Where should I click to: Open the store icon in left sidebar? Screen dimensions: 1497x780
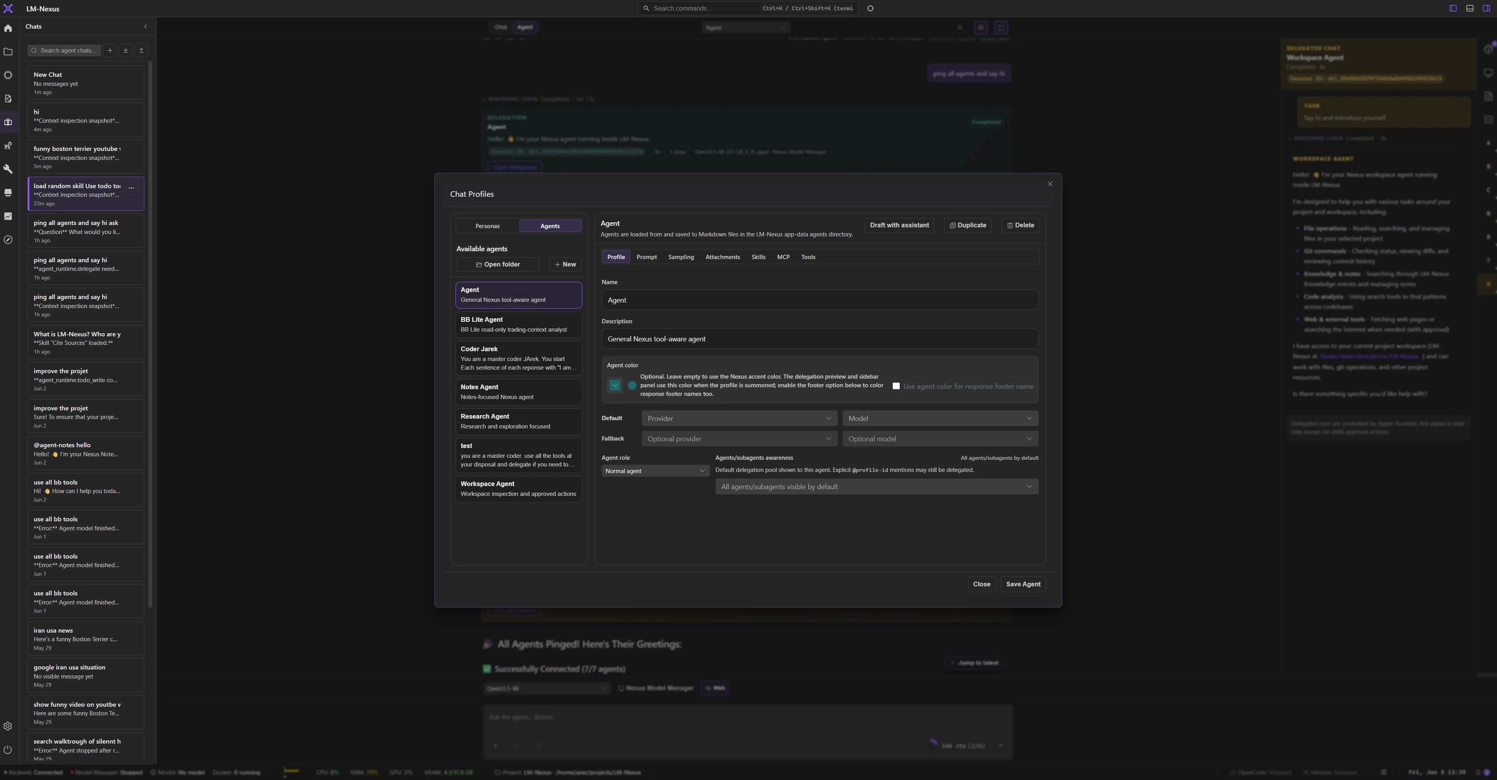8,193
